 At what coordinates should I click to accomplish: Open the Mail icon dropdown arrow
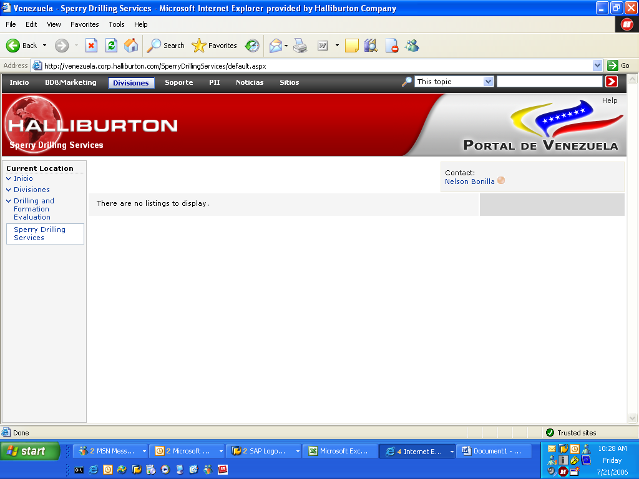point(286,46)
